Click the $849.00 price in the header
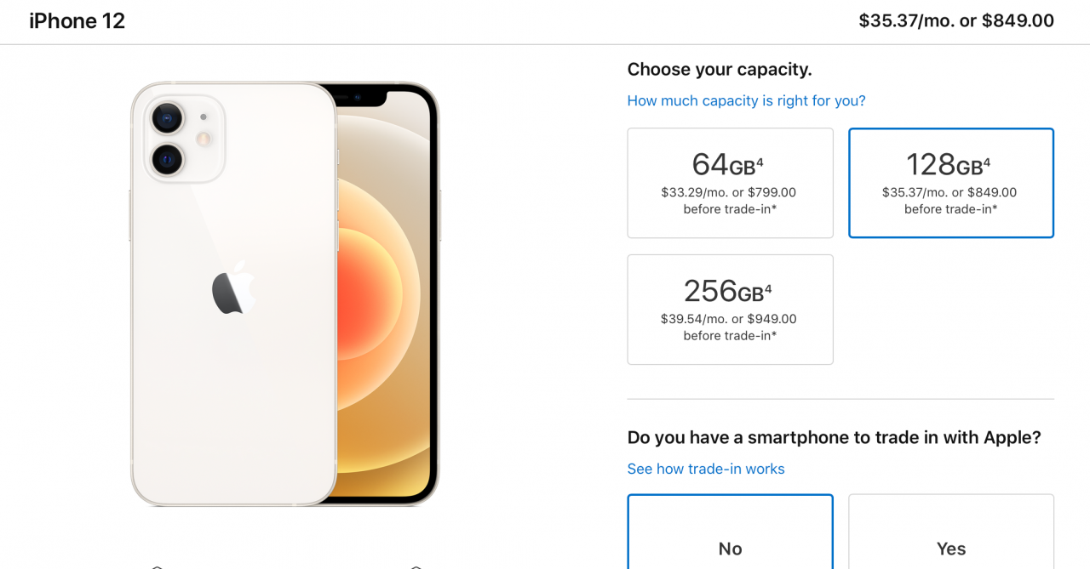 pos(1018,21)
